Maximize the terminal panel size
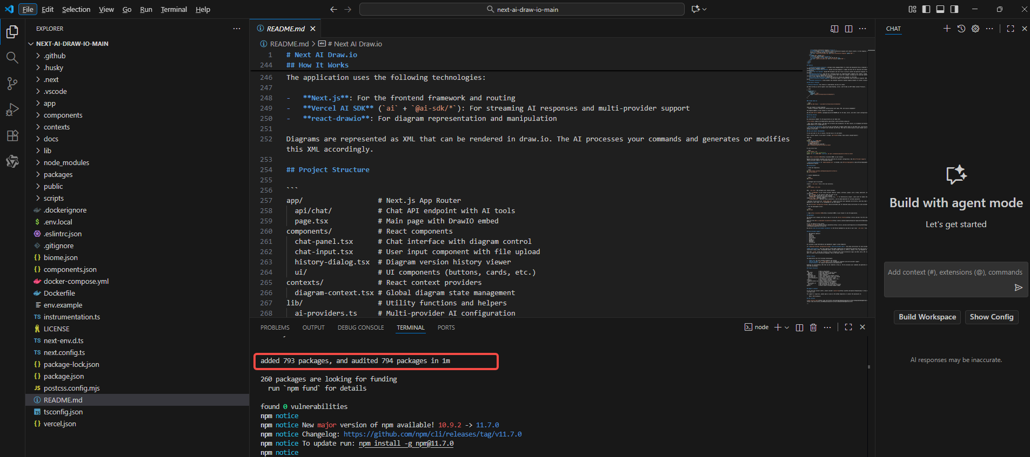The width and height of the screenshot is (1030, 457). 848,327
